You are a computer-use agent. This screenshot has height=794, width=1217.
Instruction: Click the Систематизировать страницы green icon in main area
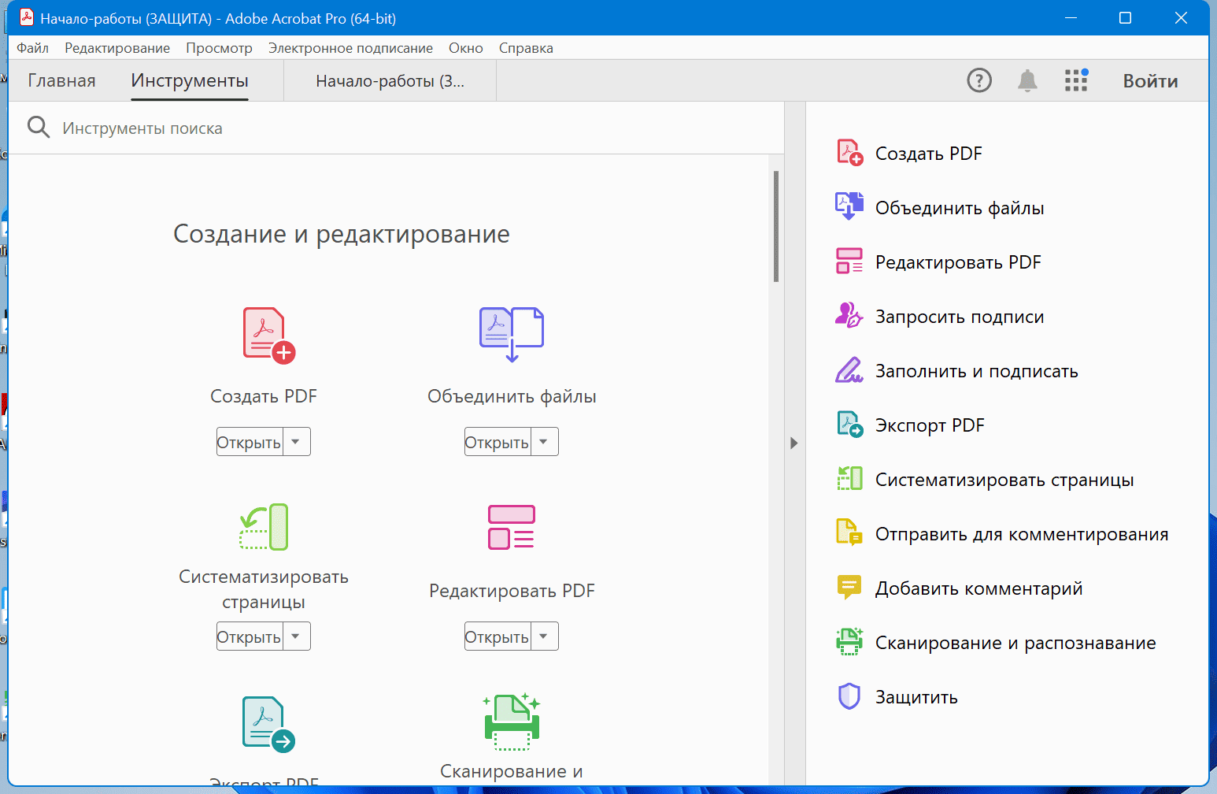(x=264, y=527)
